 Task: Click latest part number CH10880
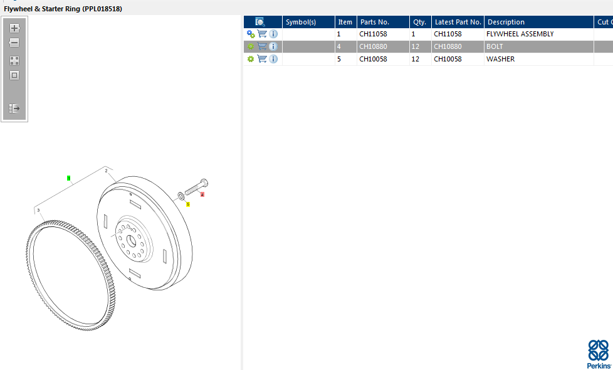pos(448,46)
